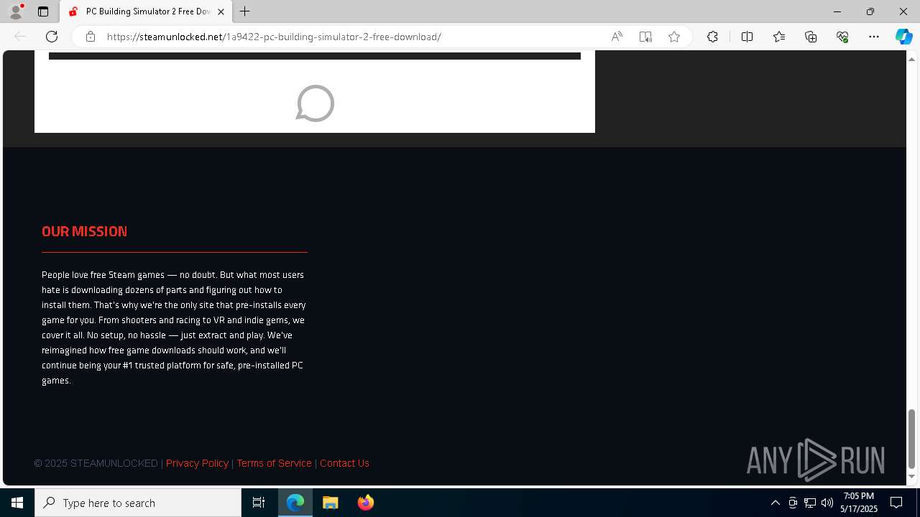Open Task View on the taskbar

259,503
